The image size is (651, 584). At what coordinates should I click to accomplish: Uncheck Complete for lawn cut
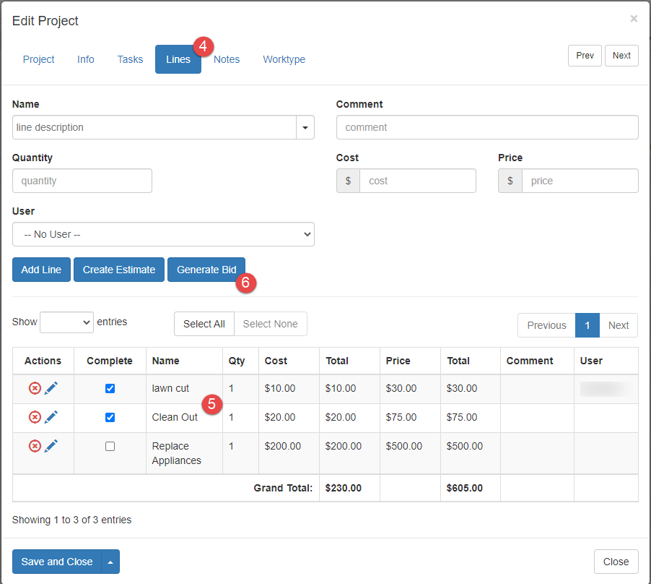[x=110, y=388]
